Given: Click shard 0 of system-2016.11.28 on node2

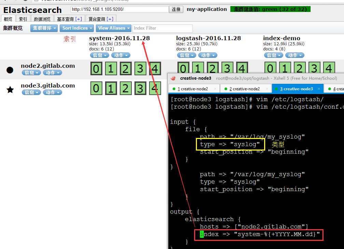Looking at the screenshot, I should pos(96,68).
